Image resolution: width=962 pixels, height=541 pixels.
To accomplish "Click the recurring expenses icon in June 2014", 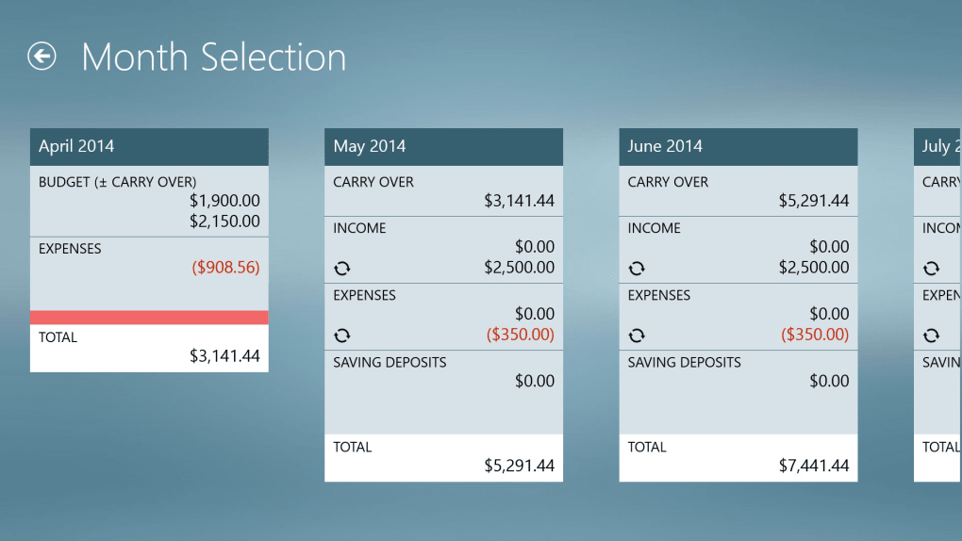I will coord(637,336).
